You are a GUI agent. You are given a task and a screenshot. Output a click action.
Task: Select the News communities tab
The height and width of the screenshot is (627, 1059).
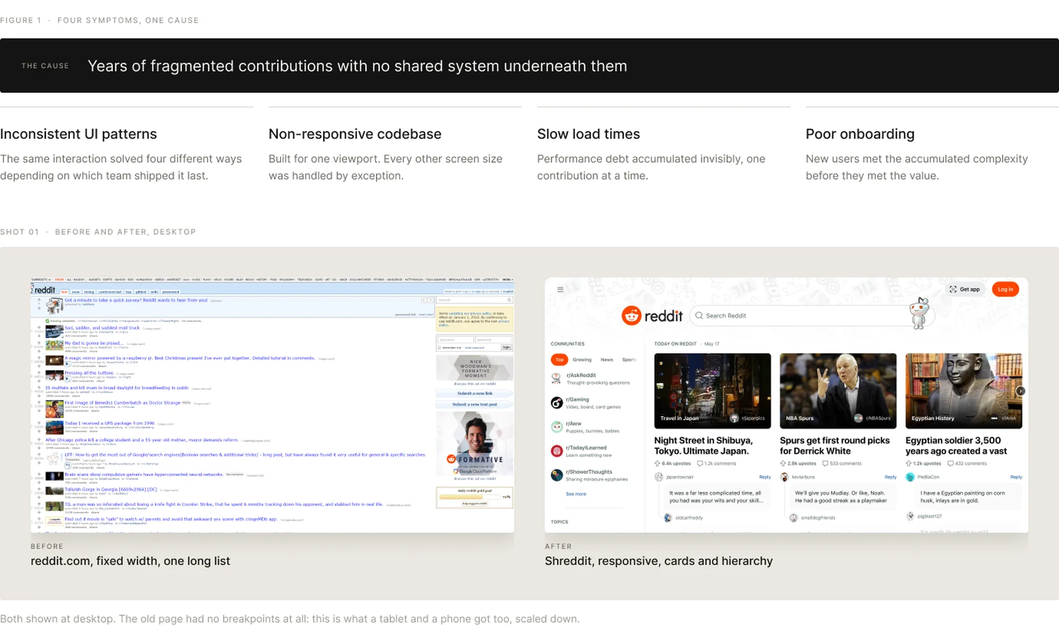click(x=607, y=360)
